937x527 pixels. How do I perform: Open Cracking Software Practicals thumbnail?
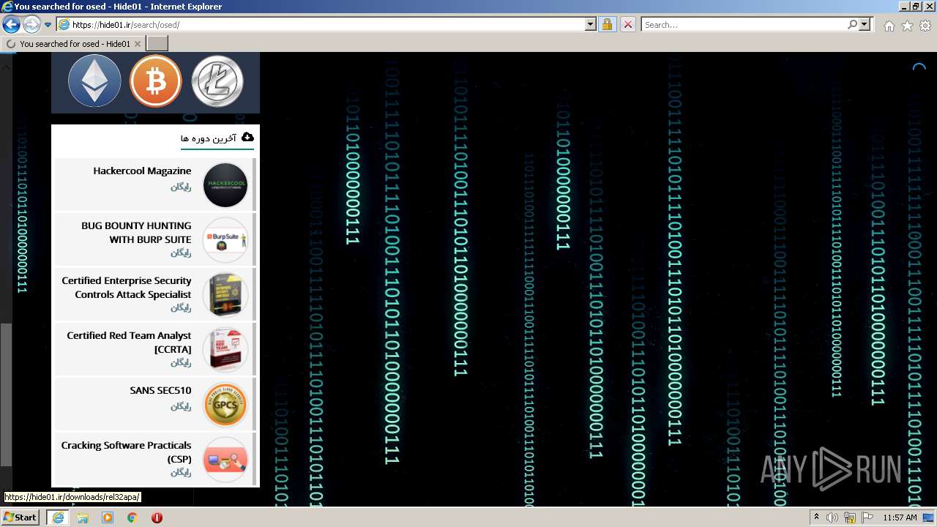[225, 460]
